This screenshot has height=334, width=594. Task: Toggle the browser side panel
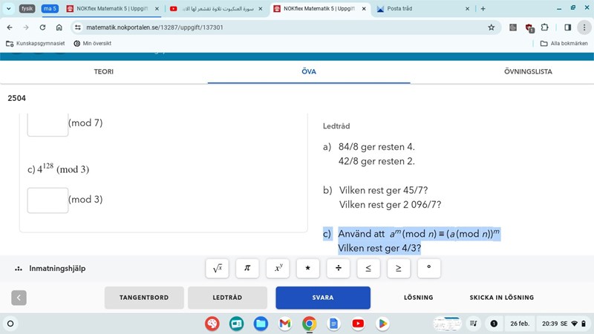pos(567,27)
